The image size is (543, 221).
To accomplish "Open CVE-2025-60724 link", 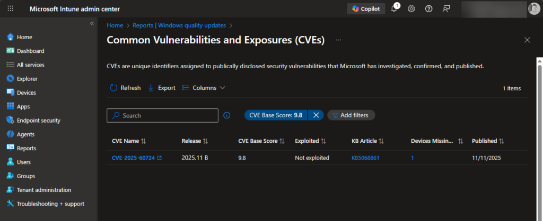I will pos(133,158).
